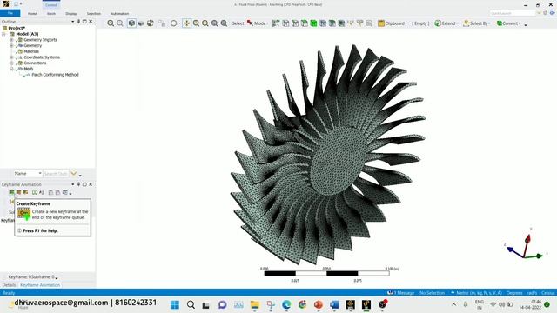The width and height of the screenshot is (557, 313).
Task: Close the Keyframe Animation panel
Action: pyautogui.click(x=91, y=184)
